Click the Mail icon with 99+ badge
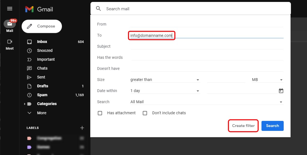The image size is (307, 155). tap(10, 24)
